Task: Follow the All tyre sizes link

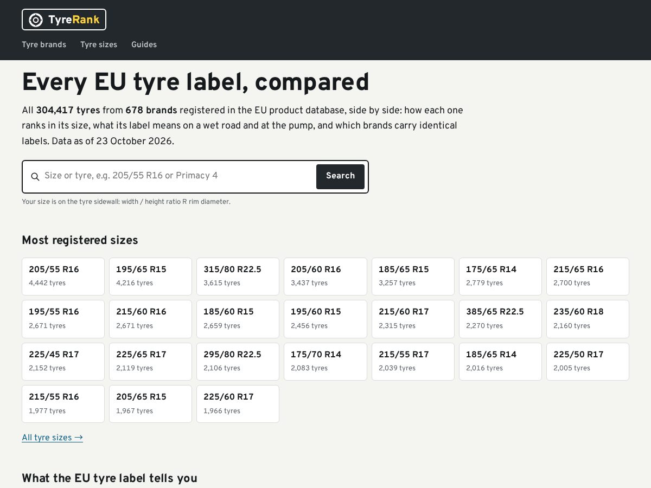Action: pyautogui.click(x=52, y=438)
